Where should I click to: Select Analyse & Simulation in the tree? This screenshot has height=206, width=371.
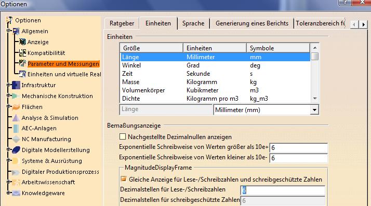click(x=50, y=118)
